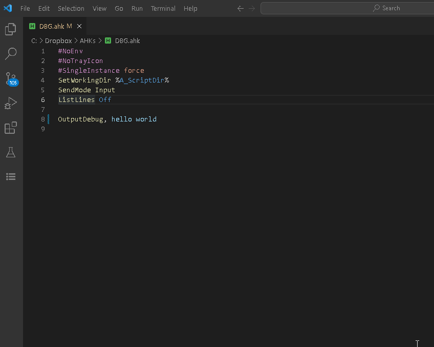The image size is (434, 347).
Task: Click the AutoHotkey file icon on the DBG.ahk tab
Action: click(33, 26)
